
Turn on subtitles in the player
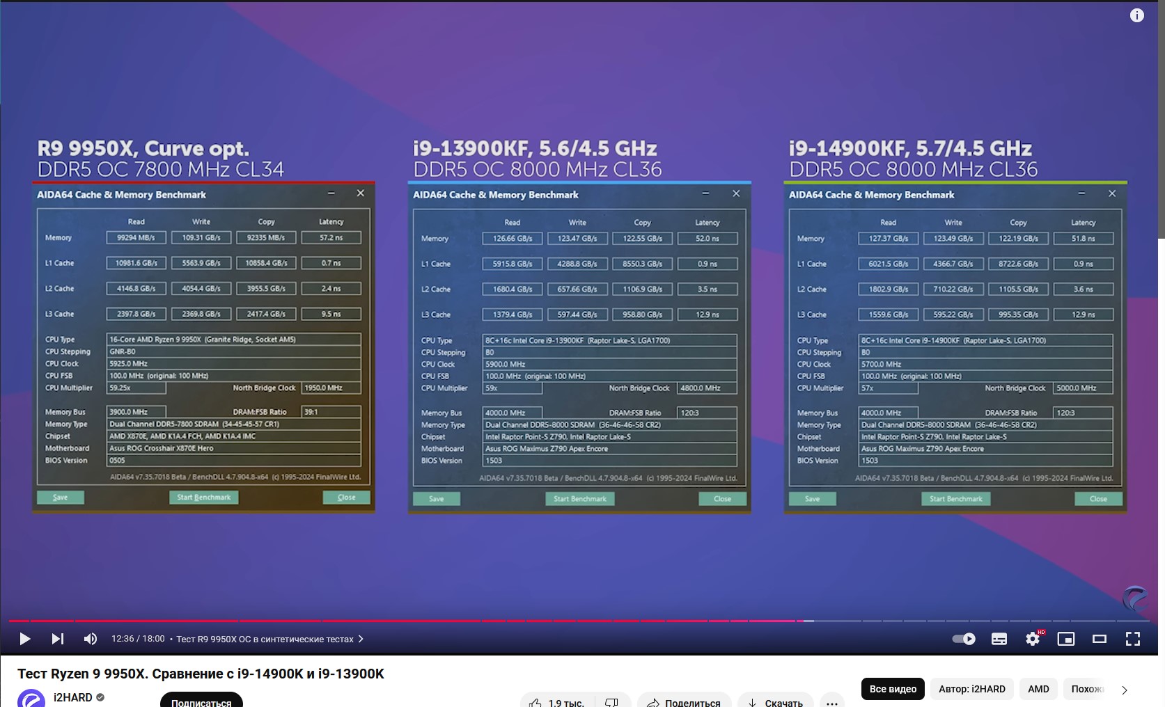(x=999, y=639)
